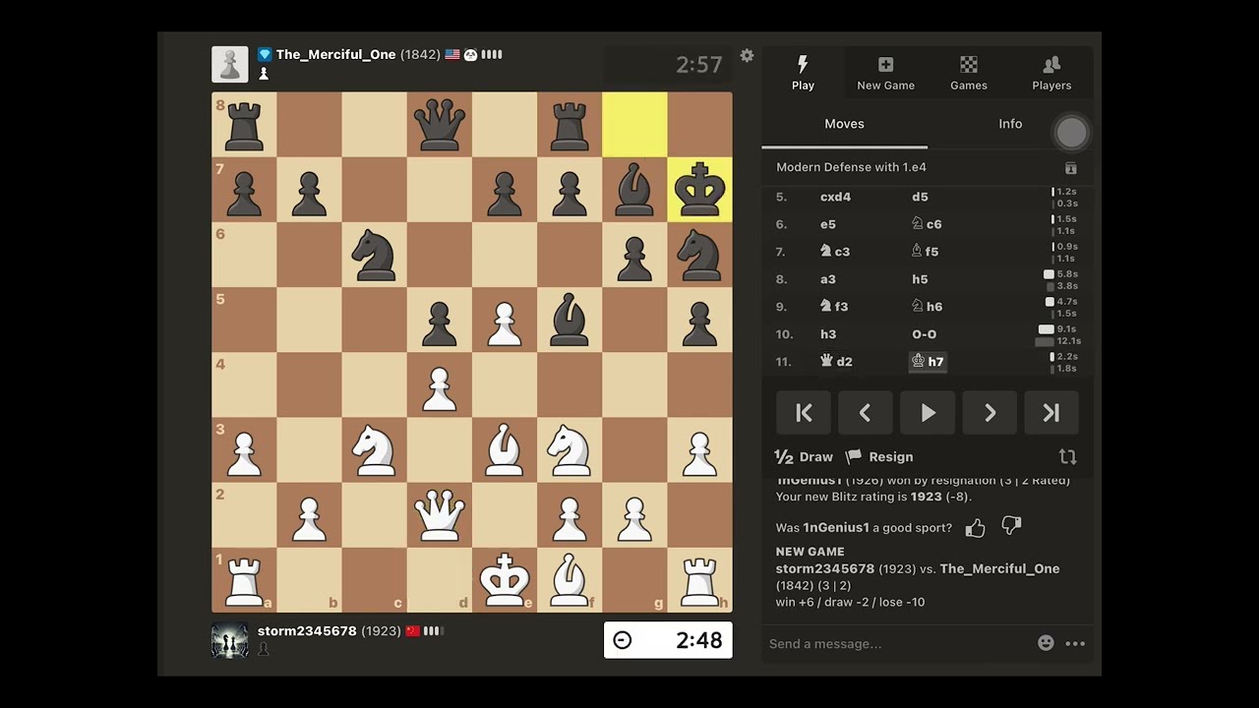Click the diamond membership badge icon
Viewport: 1259px width, 708px height.
click(x=265, y=55)
